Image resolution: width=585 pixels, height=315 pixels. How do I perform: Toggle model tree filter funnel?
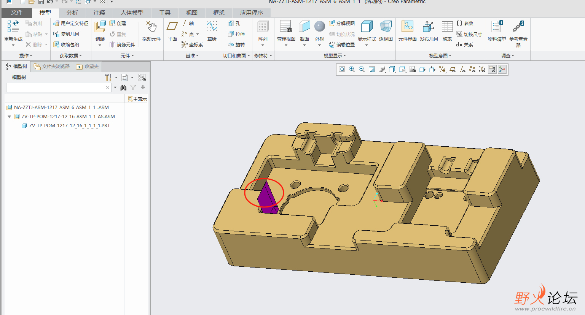tap(133, 88)
